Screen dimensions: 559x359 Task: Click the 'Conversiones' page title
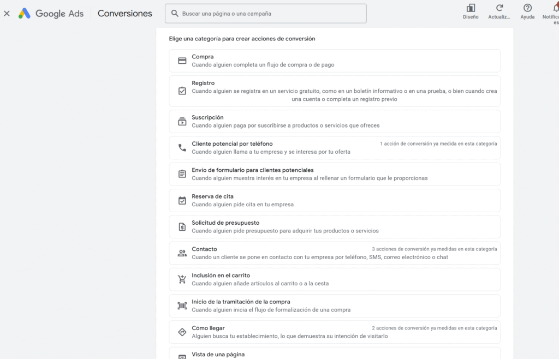(125, 14)
